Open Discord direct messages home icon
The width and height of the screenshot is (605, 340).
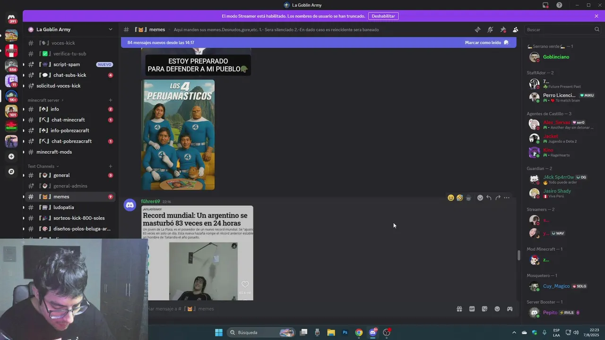11,18
